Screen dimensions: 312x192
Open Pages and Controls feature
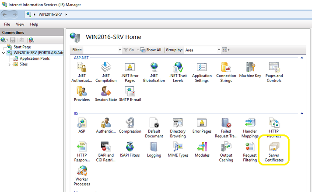(274, 72)
